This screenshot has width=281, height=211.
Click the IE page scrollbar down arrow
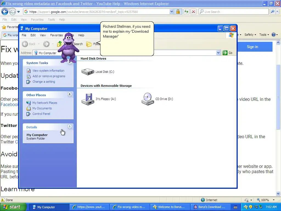pyautogui.click(x=278, y=194)
